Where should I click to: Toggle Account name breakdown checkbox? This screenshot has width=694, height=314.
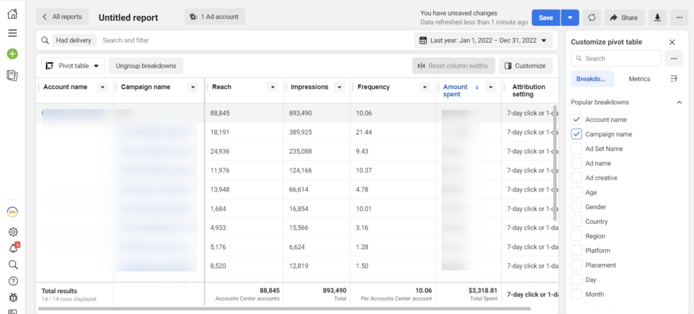click(576, 119)
